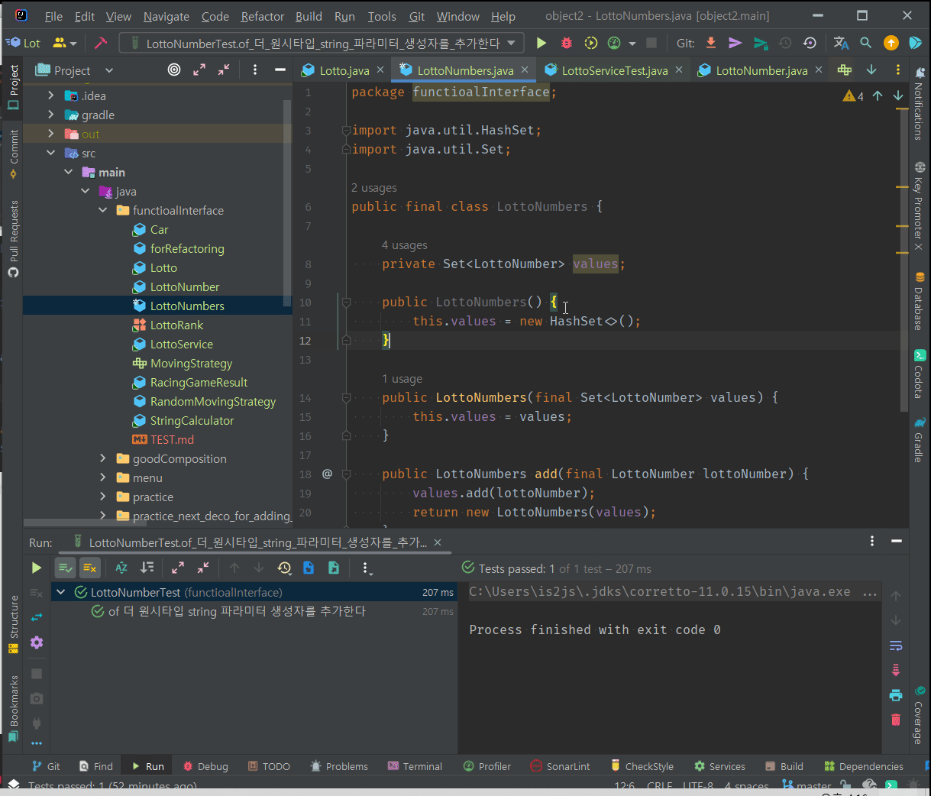The image size is (931, 796).
Task: Toggle soft-wrap in console output
Action: tap(896, 646)
